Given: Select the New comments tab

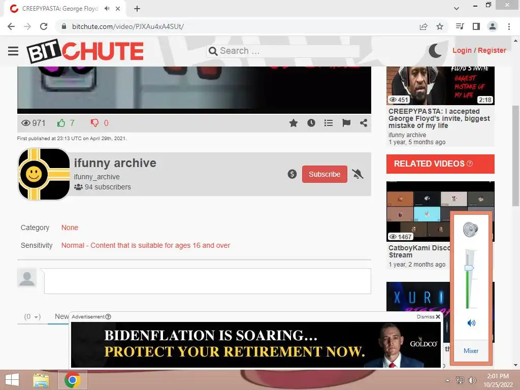Looking at the screenshot, I should pos(61,316).
